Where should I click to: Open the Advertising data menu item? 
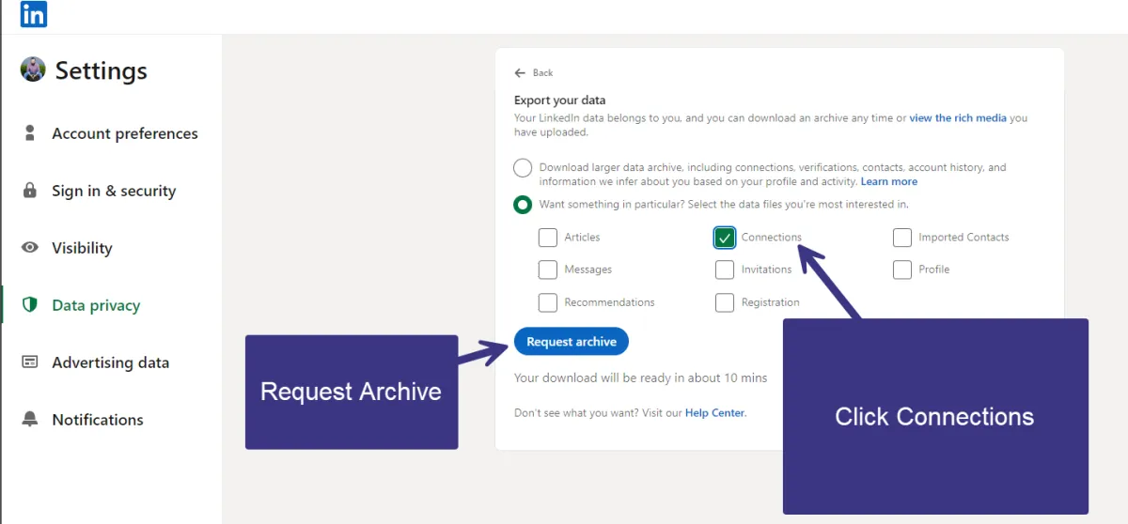111,362
